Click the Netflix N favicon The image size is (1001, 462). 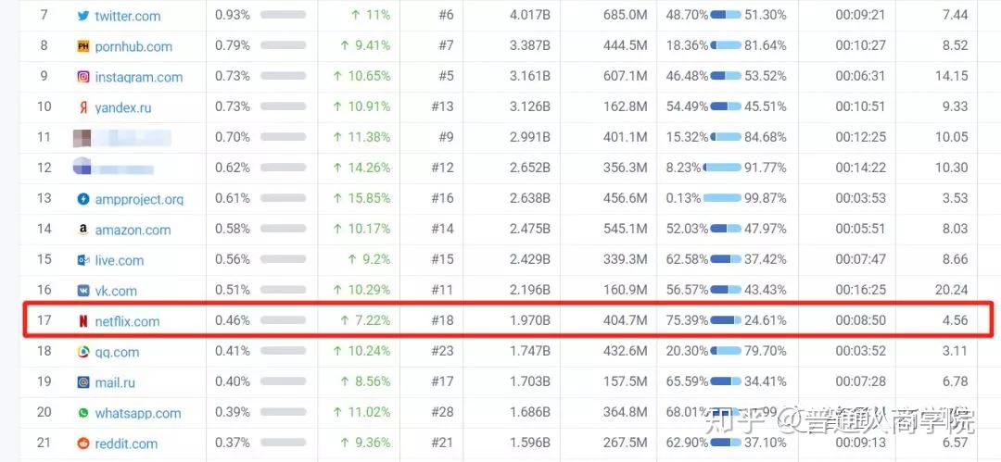tap(83, 321)
